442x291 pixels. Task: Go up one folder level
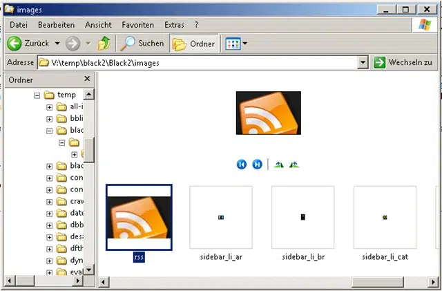coord(104,44)
